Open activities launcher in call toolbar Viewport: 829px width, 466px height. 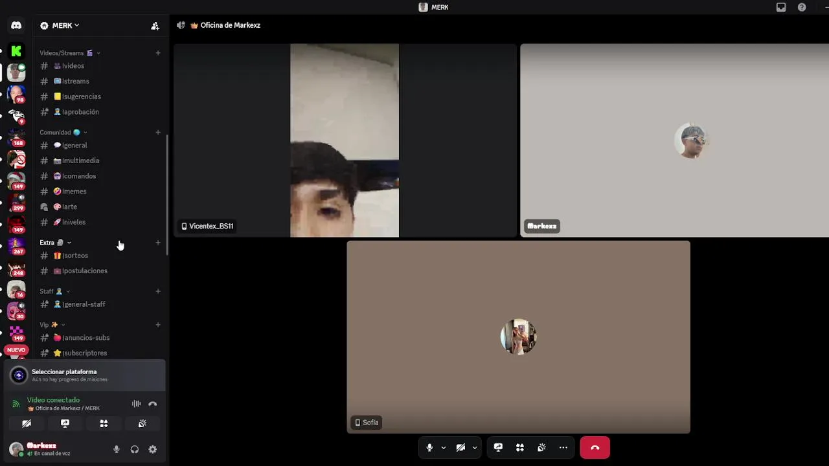point(519,447)
